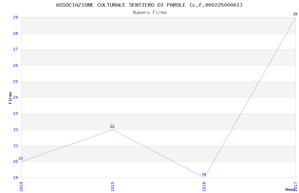
Task: Click y-axis value 25
Action: 15,81
